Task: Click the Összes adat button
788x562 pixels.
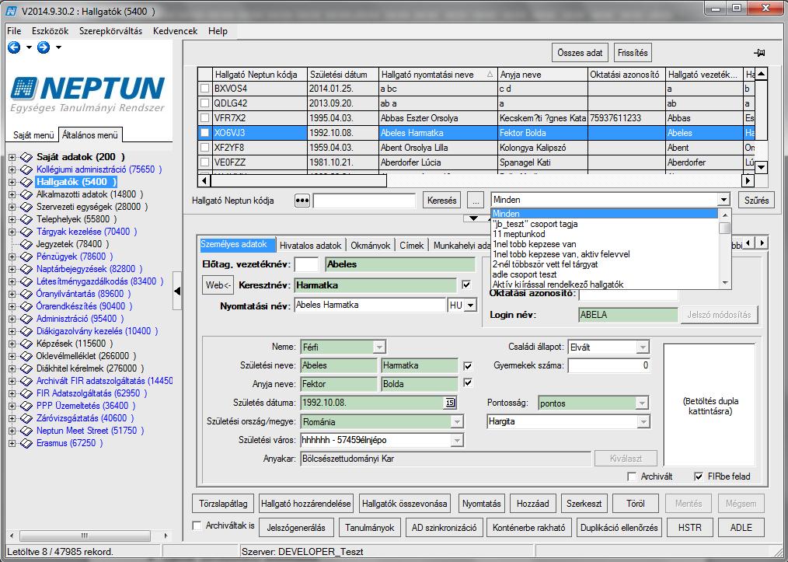Action: (x=580, y=53)
